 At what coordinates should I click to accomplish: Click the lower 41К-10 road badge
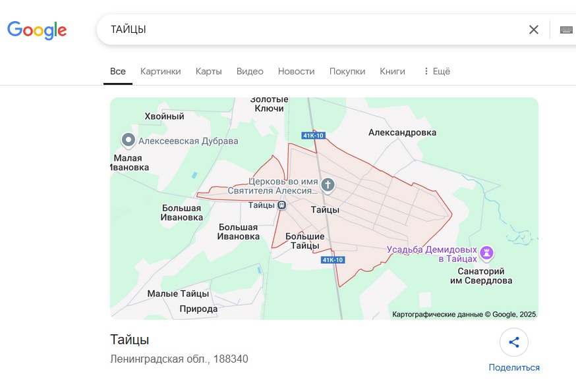click(333, 260)
